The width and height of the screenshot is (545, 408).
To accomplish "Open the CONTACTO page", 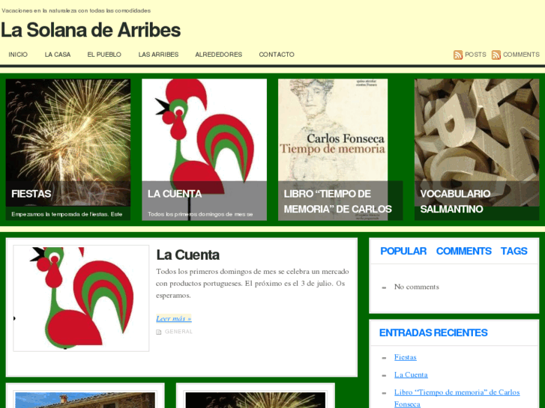I will click(277, 55).
